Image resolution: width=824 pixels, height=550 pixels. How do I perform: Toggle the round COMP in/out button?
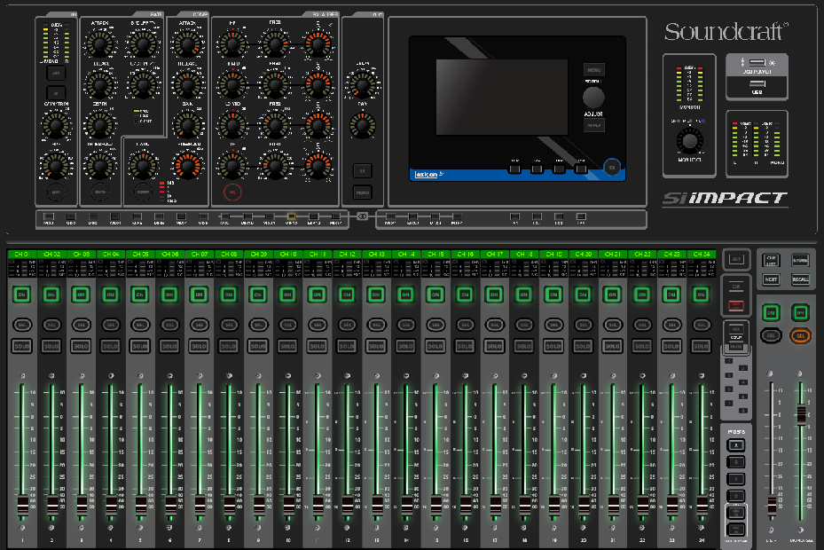point(143,192)
